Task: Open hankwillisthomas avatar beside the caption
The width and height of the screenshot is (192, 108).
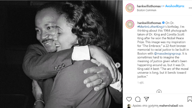Action: pos(130,24)
